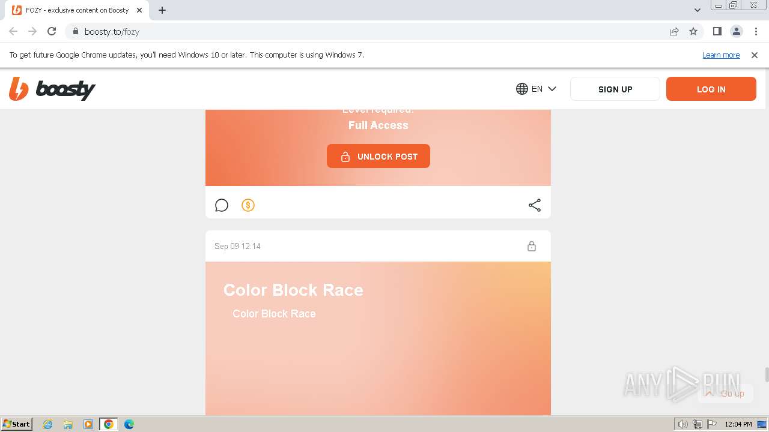This screenshot has height=432, width=769.
Task: Click the page vertical scrollbar thumb
Action: tap(767, 374)
